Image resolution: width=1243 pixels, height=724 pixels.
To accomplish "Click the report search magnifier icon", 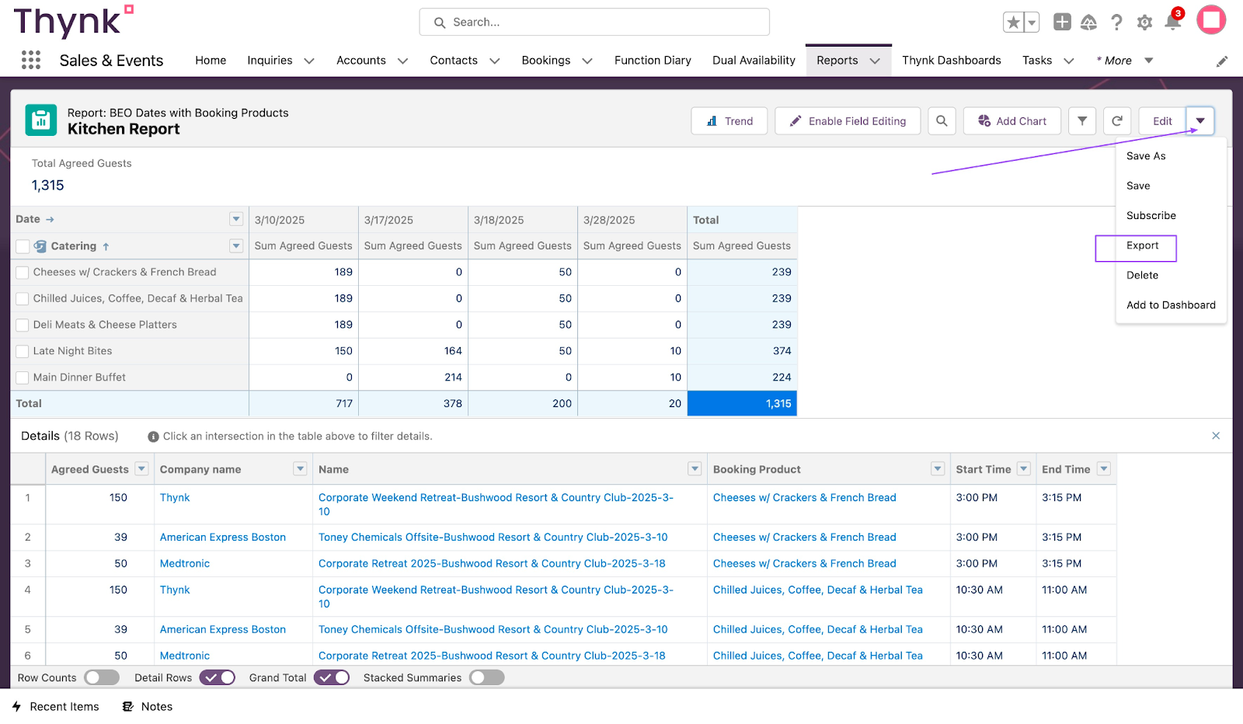I will click(x=942, y=121).
